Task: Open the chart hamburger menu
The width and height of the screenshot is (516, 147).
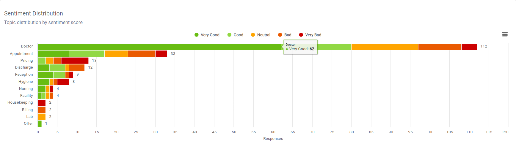Action: tap(505, 34)
